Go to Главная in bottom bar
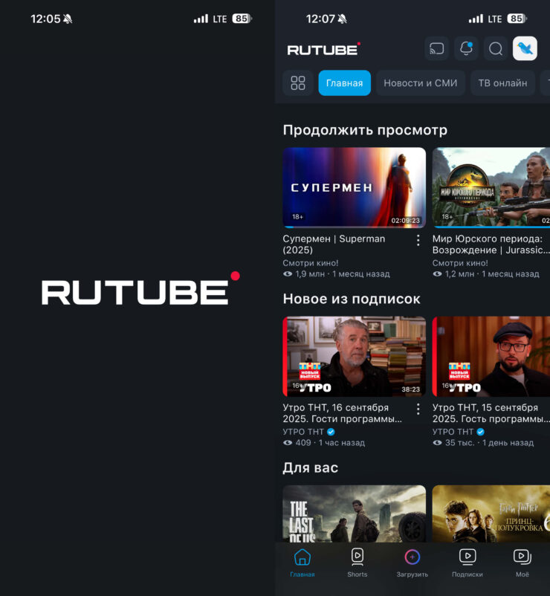The height and width of the screenshot is (596, 550). click(302, 563)
